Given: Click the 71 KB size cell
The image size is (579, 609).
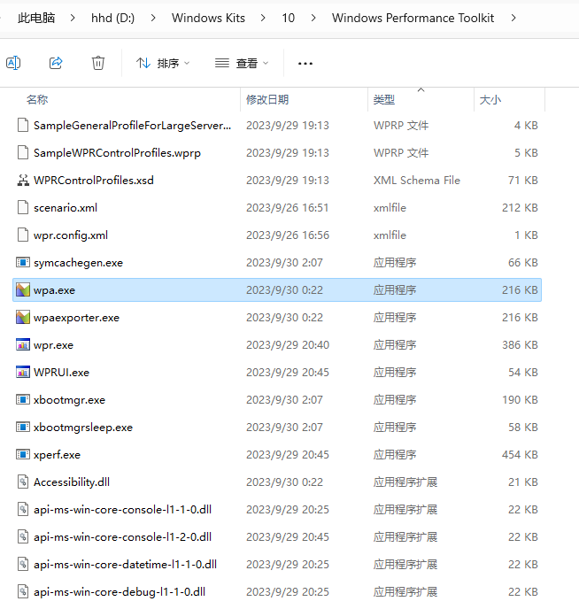Looking at the screenshot, I should (x=522, y=181).
